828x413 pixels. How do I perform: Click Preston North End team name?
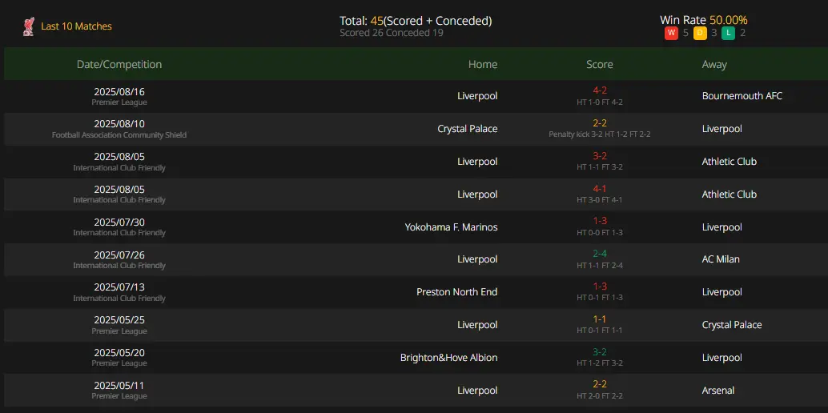pos(456,292)
